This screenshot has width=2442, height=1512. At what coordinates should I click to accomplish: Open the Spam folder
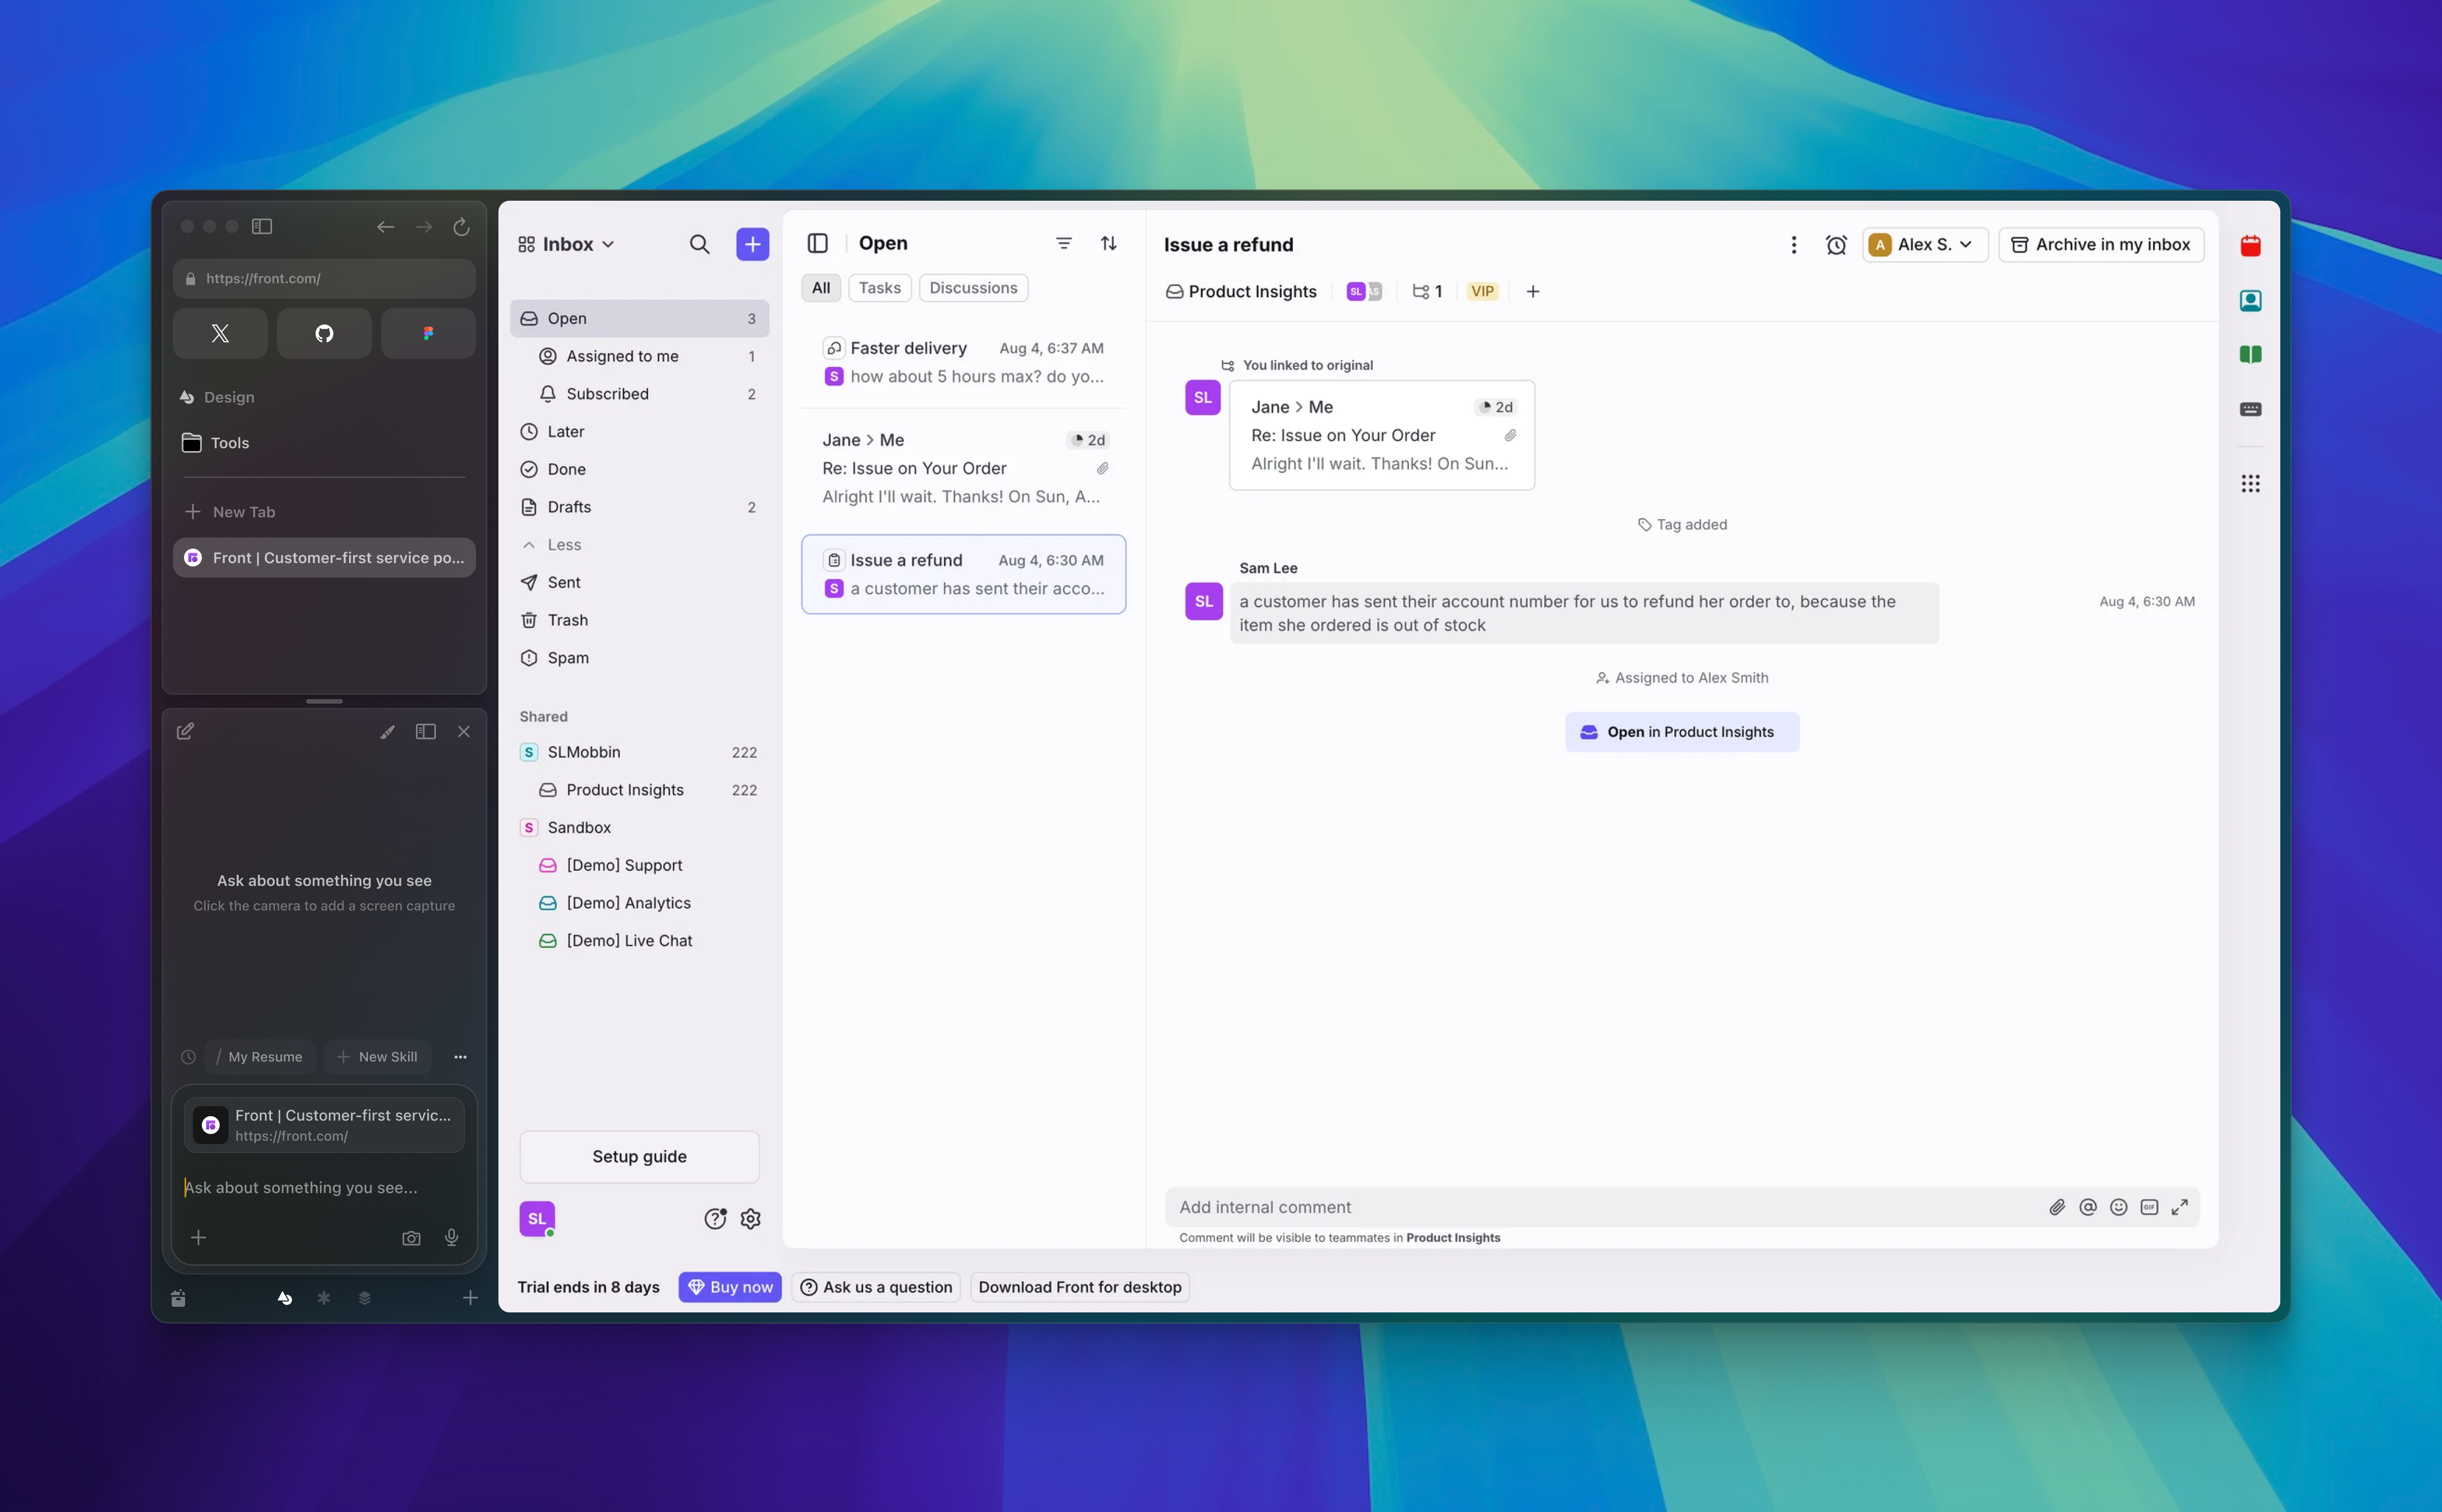(x=639, y=658)
